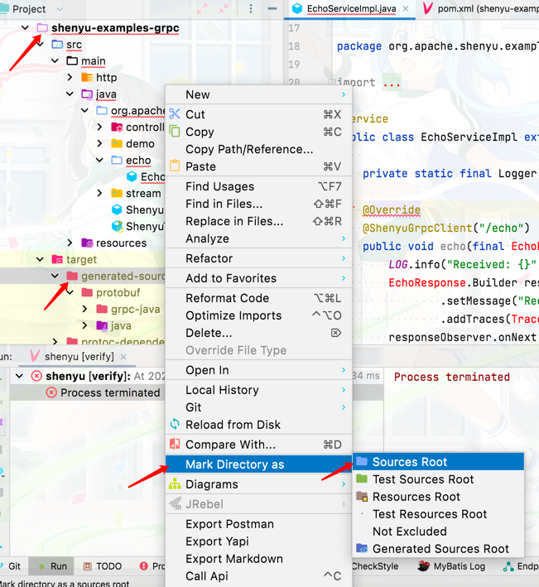The height and width of the screenshot is (587, 539).
Task: Click the Paste clipboard icon
Action: point(175,166)
